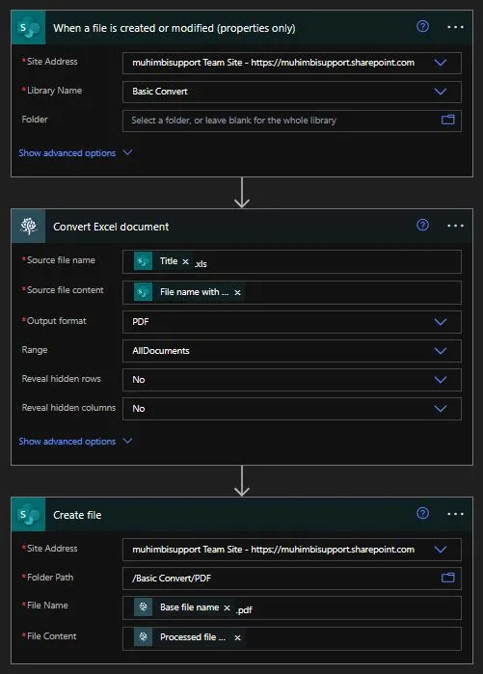Screen dimensions: 483x674
Task: Click SharePoint icon on 'File name with' token
Action: pos(143,292)
